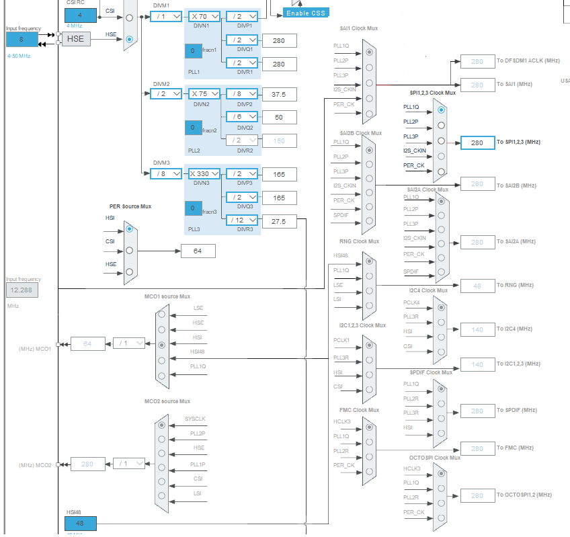Open the DIVN3 X 330 dropdown
The height and width of the screenshot is (537, 570).
(x=204, y=174)
